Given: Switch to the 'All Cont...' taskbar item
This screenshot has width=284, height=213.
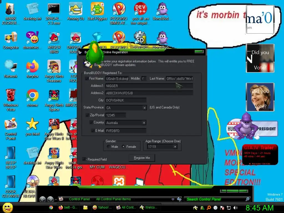Looking at the screenshot, I should click(x=126, y=207).
